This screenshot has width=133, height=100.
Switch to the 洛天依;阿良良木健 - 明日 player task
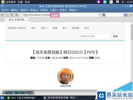(x=61, y=98)
